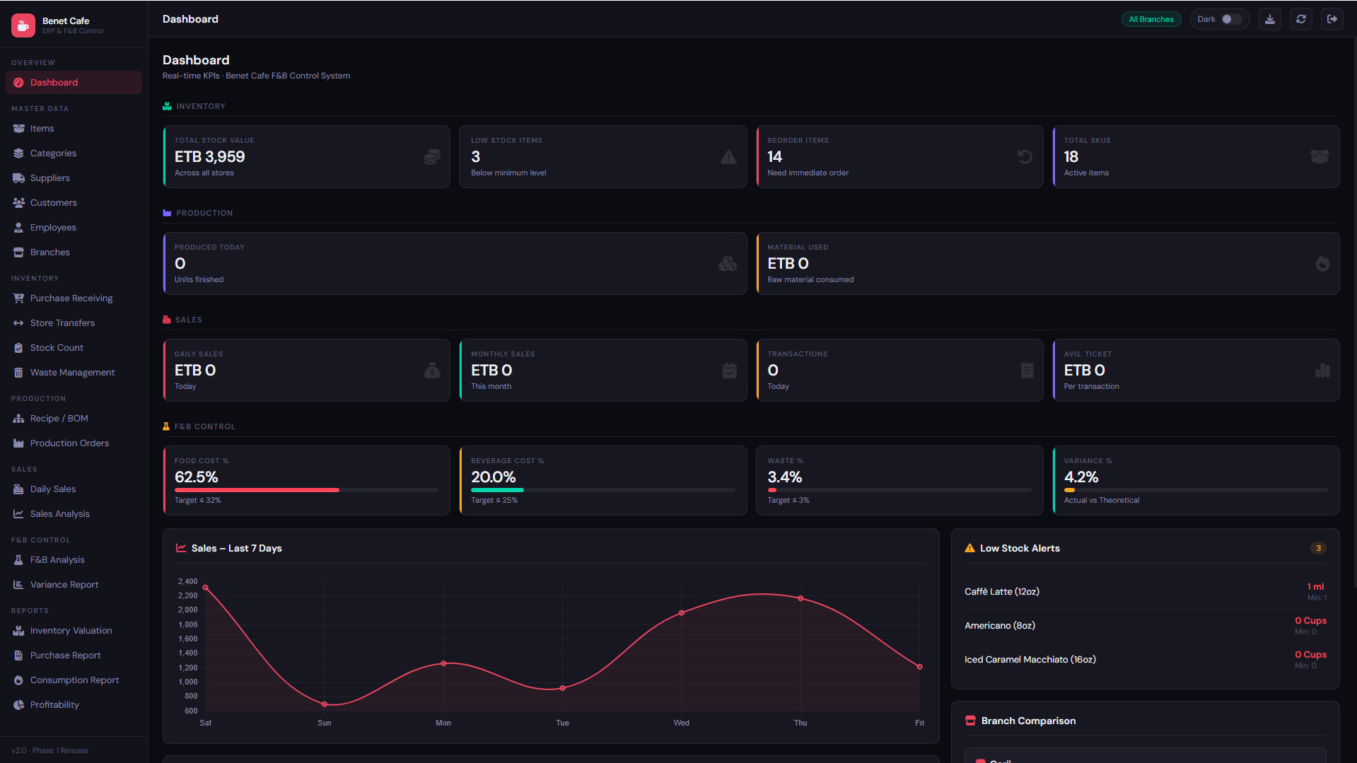The width and height of the screenshot is (1357, 763).
Task: Click the Benet Cafe logo icon
Action: point(23,25)
